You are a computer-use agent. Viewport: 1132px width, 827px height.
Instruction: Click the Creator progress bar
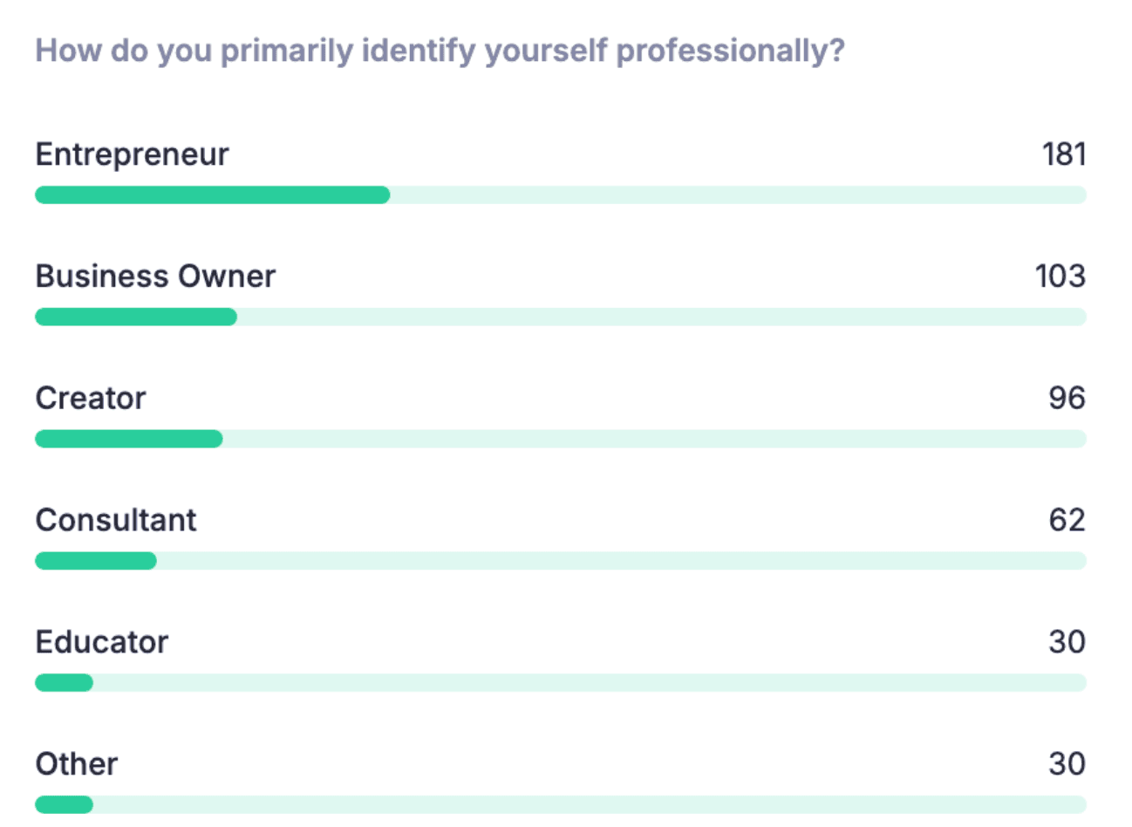point(561,439)
